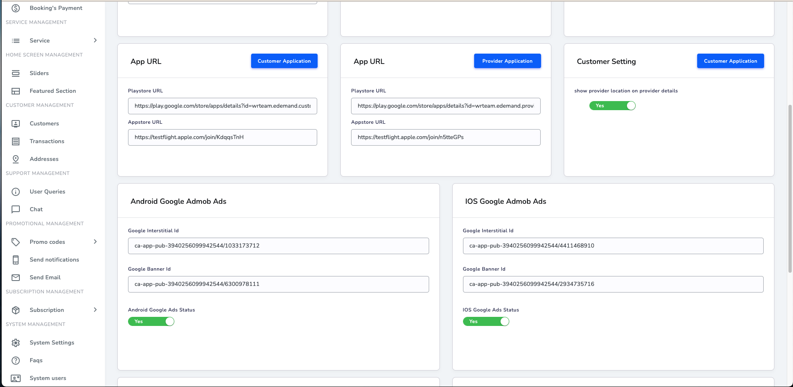Open Send notifications page
The width and height of the screenshot is (793, 387).
[x=55, y=260]
